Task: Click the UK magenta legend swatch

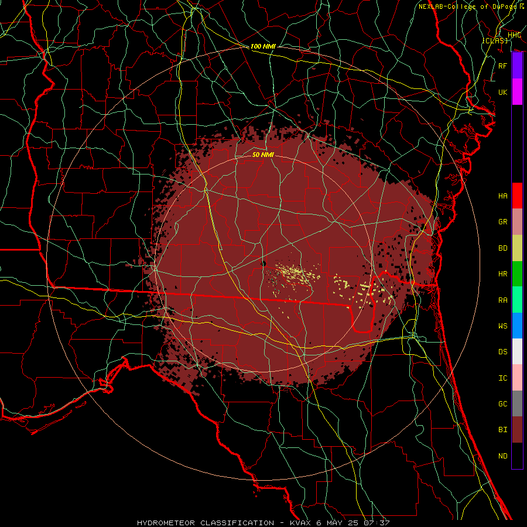Action: pos(517,92)
